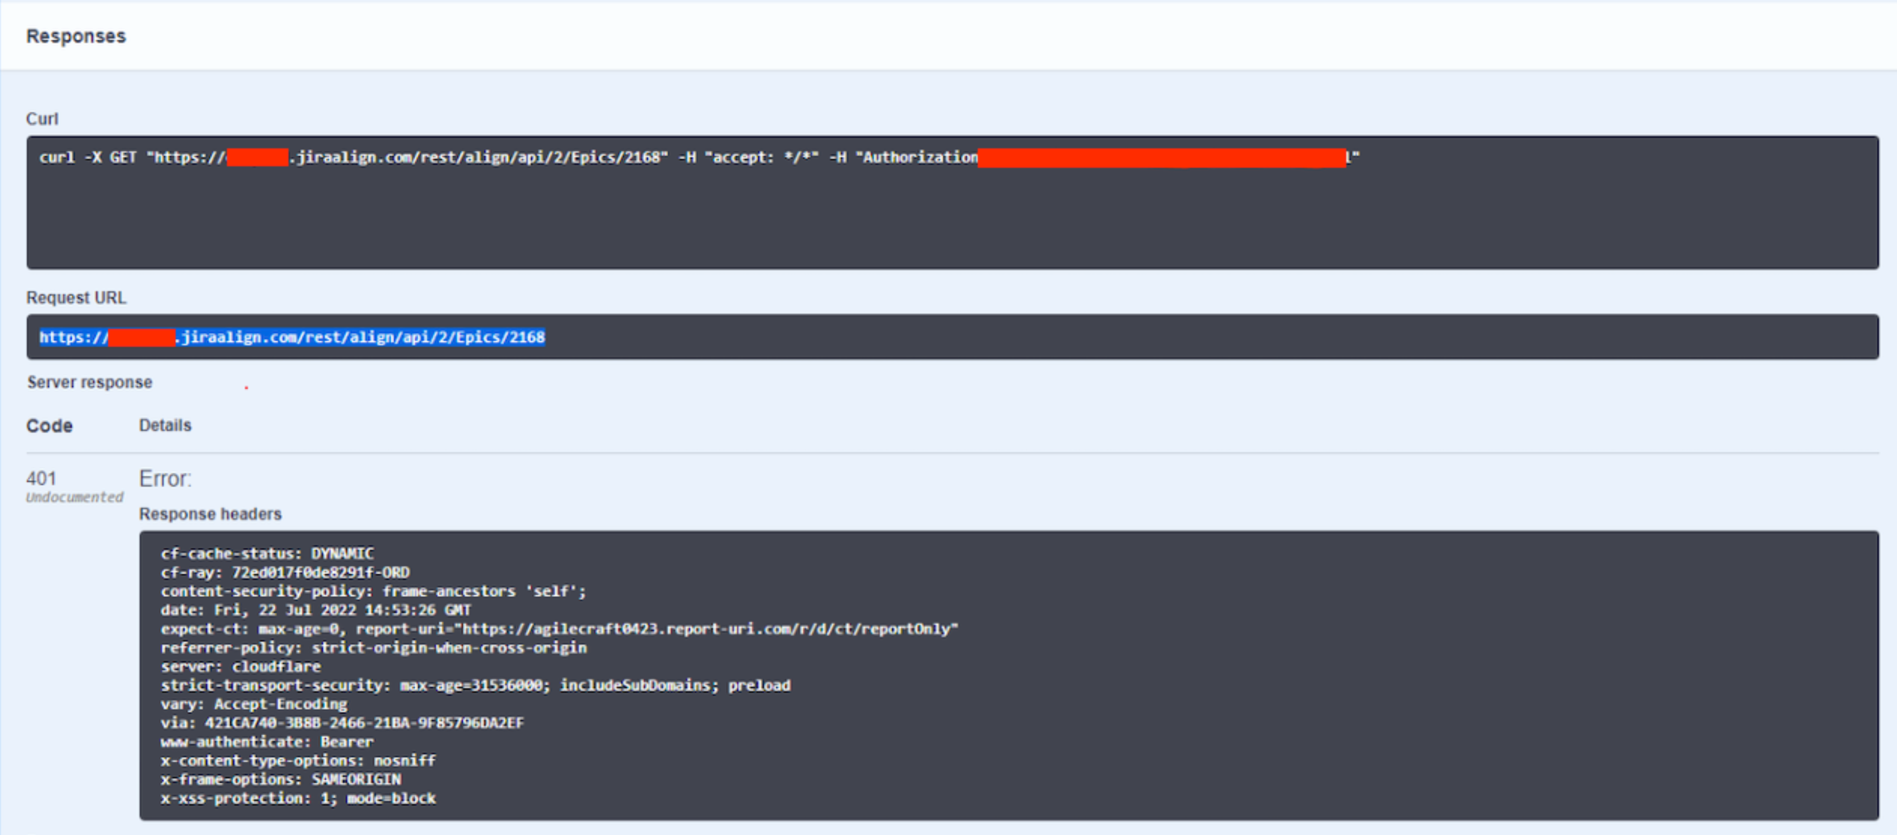Click the date: Fri, 22 Jul 2022 line
The height and width of the screenshot is (835, 1897).
click(315, 609)
